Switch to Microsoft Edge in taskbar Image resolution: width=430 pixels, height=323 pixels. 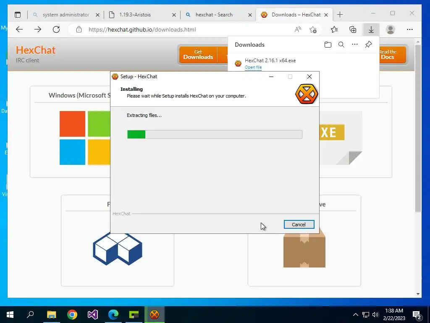click(113, 315)
